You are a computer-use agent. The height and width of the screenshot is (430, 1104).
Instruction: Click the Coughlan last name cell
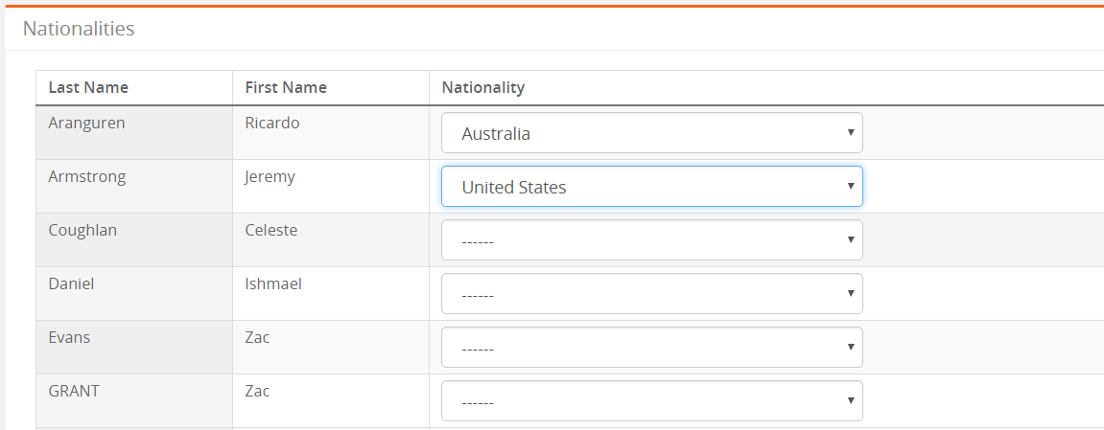[x=133, y=240]
